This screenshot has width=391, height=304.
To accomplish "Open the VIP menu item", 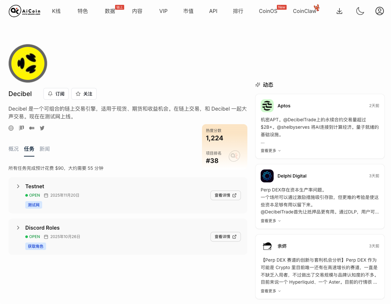I will 163,11.
